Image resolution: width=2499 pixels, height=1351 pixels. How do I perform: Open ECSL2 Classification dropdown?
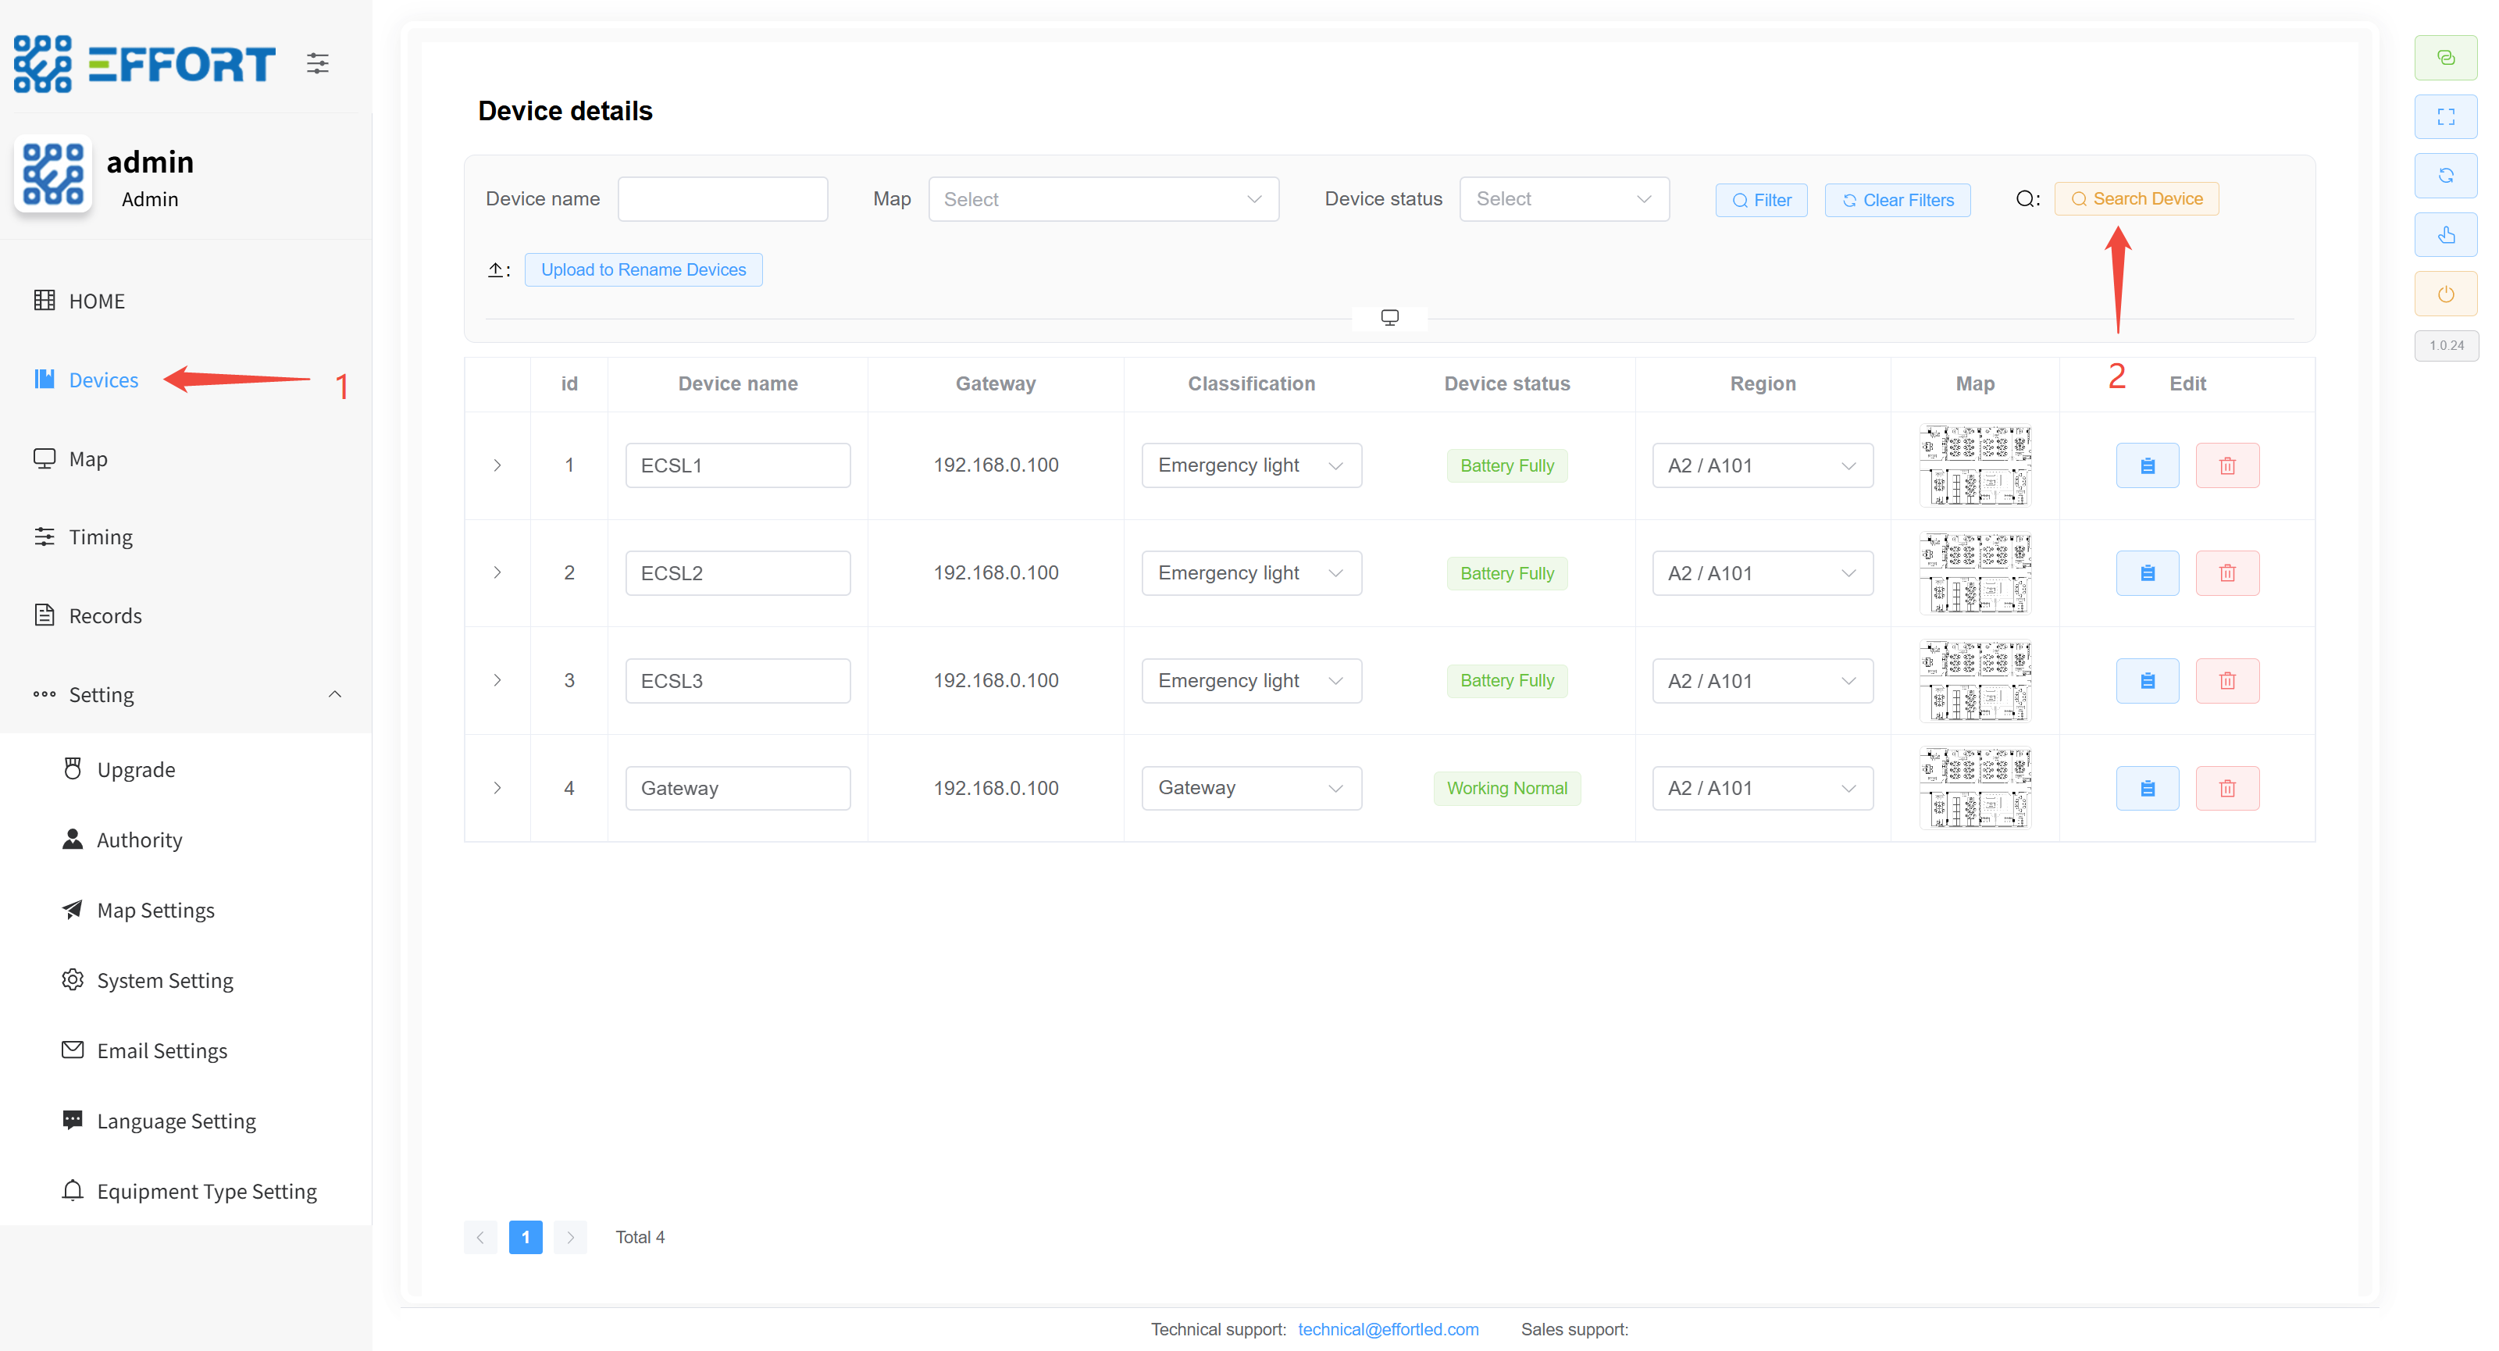[1250, 573]
